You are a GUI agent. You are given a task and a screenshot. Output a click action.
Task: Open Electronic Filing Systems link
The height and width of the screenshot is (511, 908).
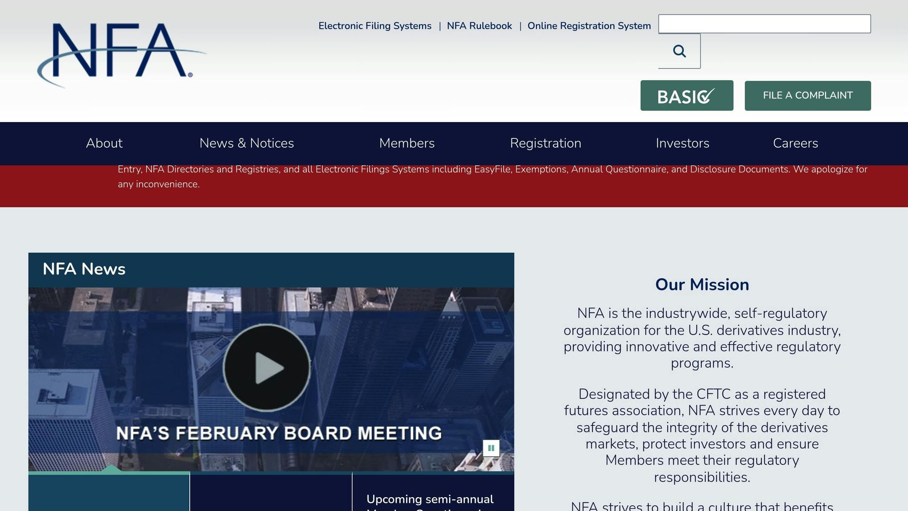[x=375, y=26]
